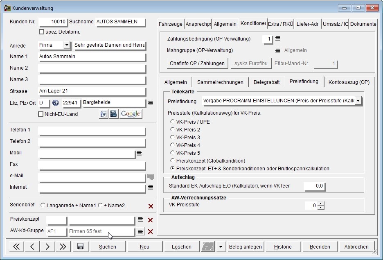The image size is (383, 260).
Task: Select Langanrede + Name1 Serienbrief option
Action: [43, 205]
